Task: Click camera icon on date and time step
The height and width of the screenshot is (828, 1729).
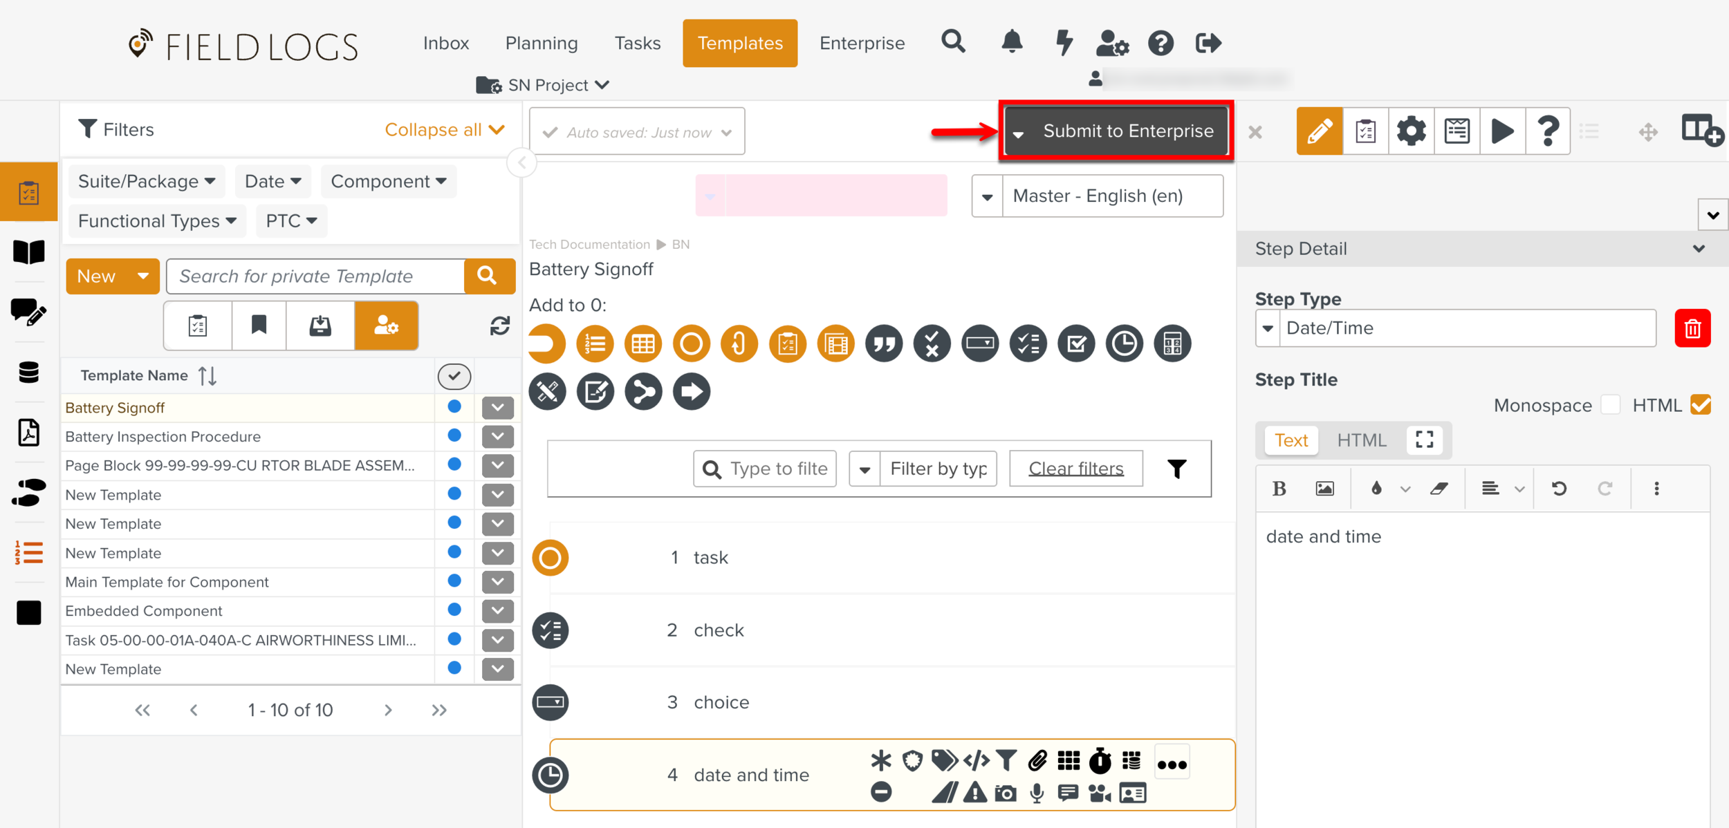Action: click(1005, 793)
